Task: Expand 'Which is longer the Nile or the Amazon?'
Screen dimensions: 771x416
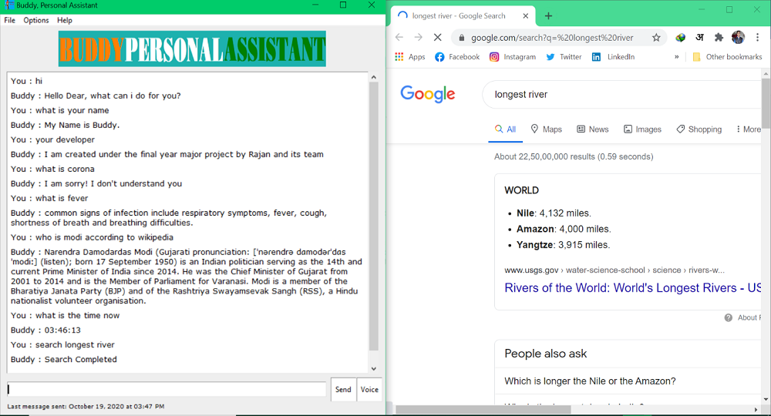Action: point(590,381)
